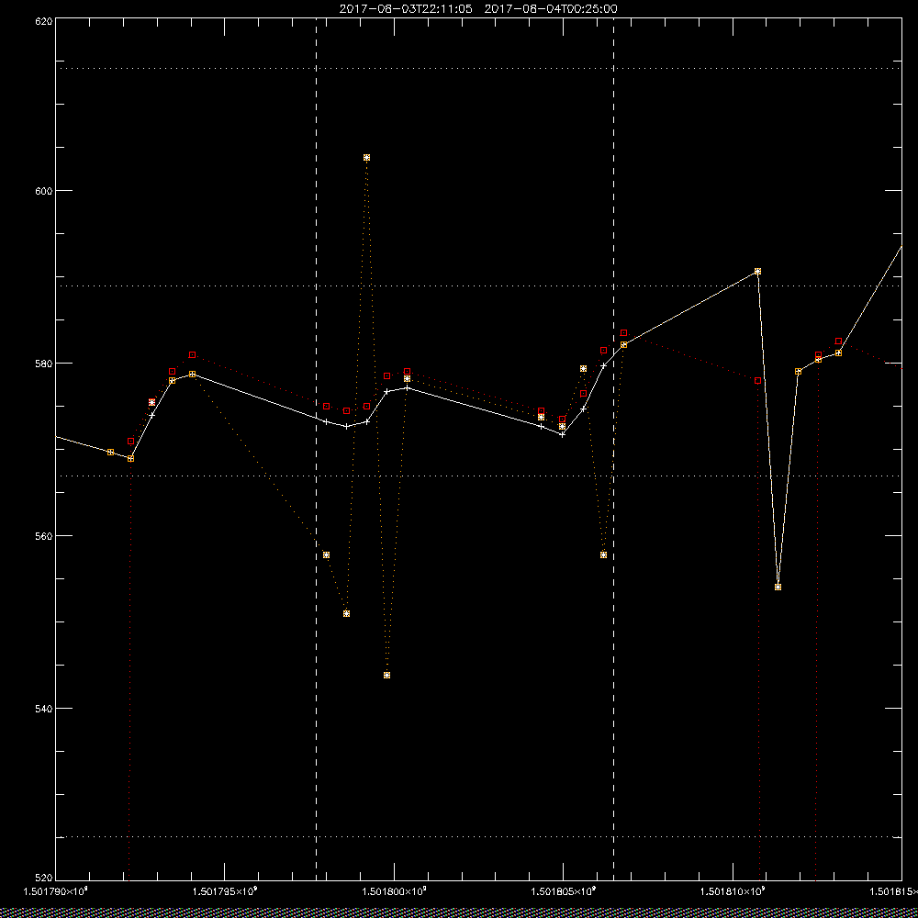Select the red square directly below the white peak
Screen dimensions: 918x918
(757, 381)
